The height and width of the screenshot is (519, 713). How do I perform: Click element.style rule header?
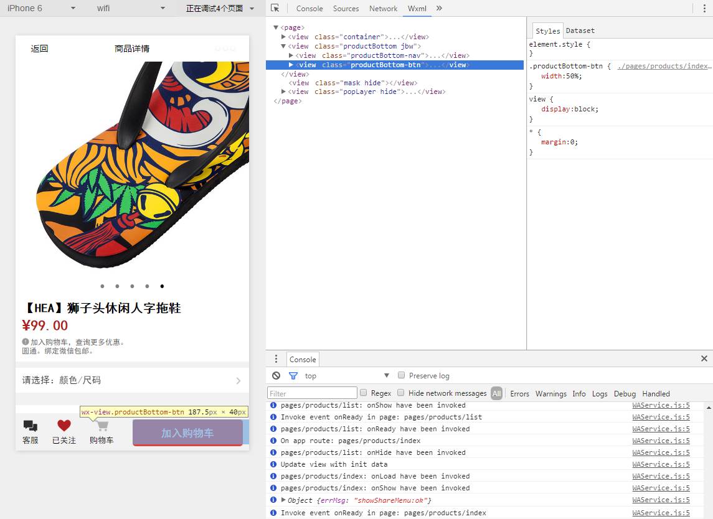coord(559,44)
